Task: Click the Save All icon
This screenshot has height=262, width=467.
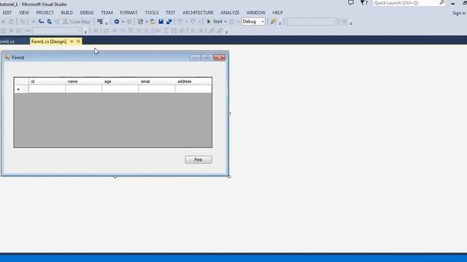Action: pyautogui.click(x=169, y=22)
